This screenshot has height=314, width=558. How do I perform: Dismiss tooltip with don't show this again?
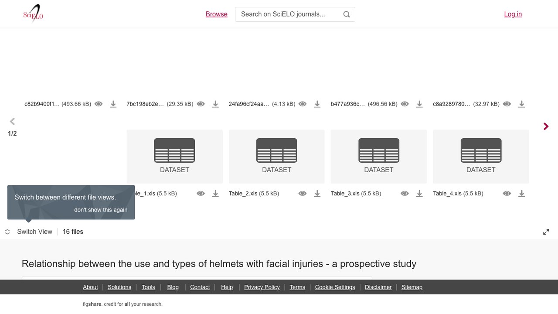point(101,210)
